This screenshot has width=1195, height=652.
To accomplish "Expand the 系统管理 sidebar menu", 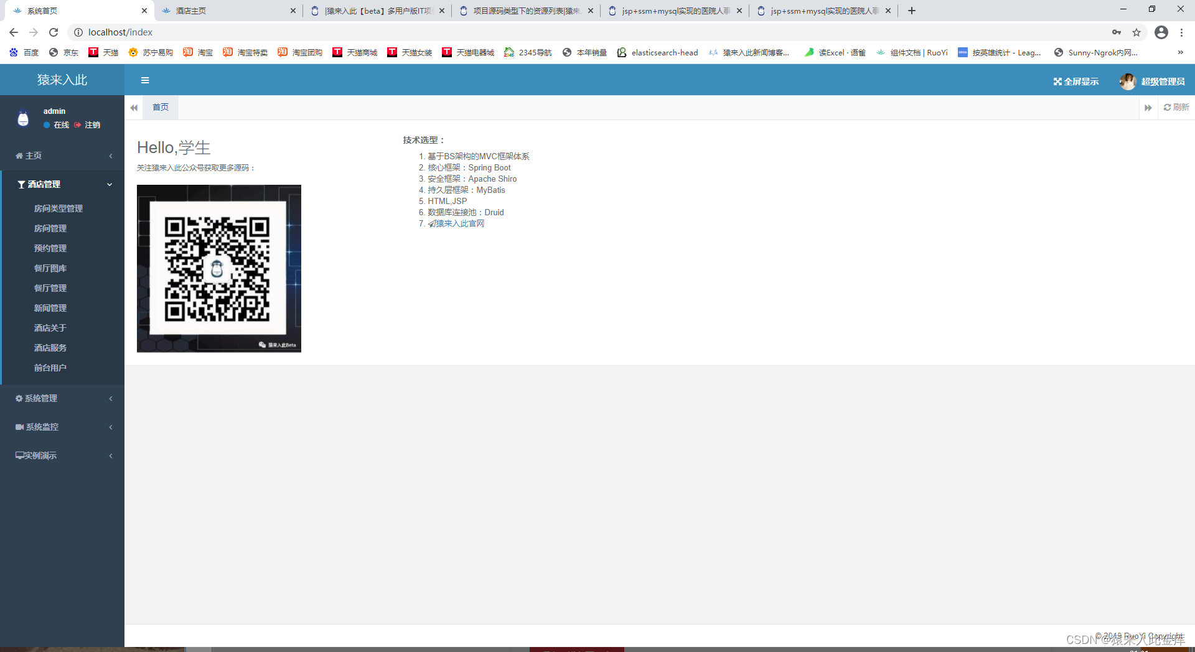I will coord(62,398).
